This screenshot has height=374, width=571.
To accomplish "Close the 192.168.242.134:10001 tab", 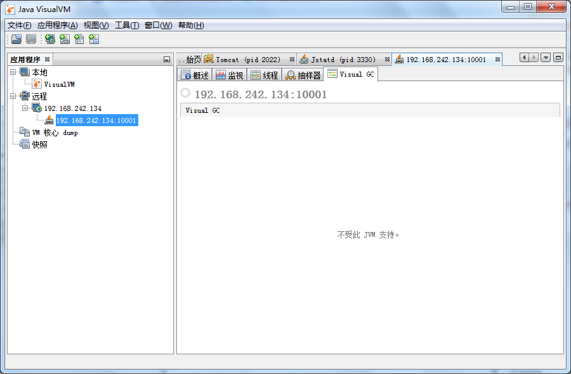I will click(x=497, y=60).
